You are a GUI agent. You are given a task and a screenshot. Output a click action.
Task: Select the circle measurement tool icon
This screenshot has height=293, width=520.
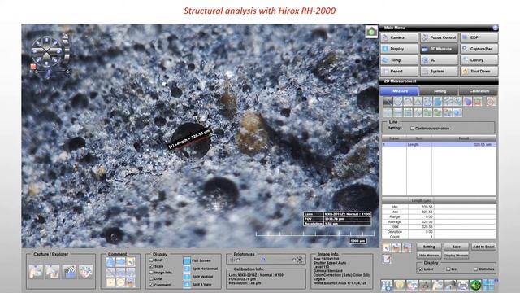pos(397,102)
